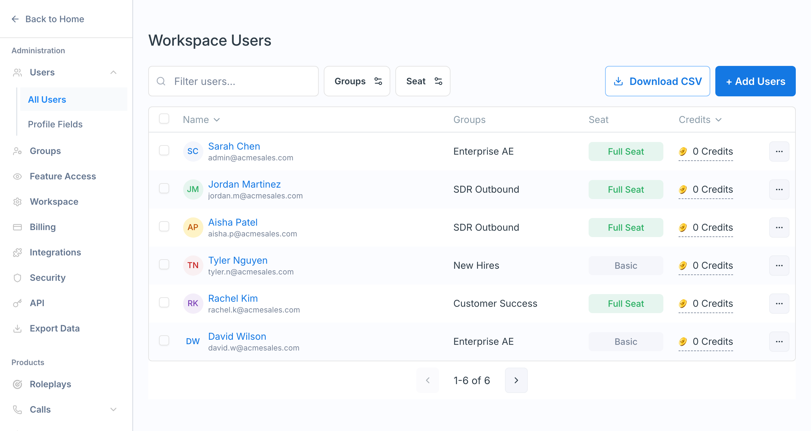The image size is (811, 431).
Task: Click the Security shield icon
Action: pyautogui.click(x=17, y=278)
